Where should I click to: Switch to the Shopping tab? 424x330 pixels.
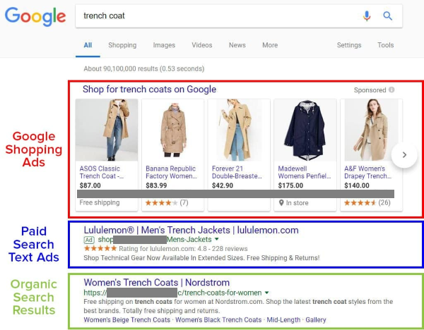pyautogui.click(x=122, y=45)
